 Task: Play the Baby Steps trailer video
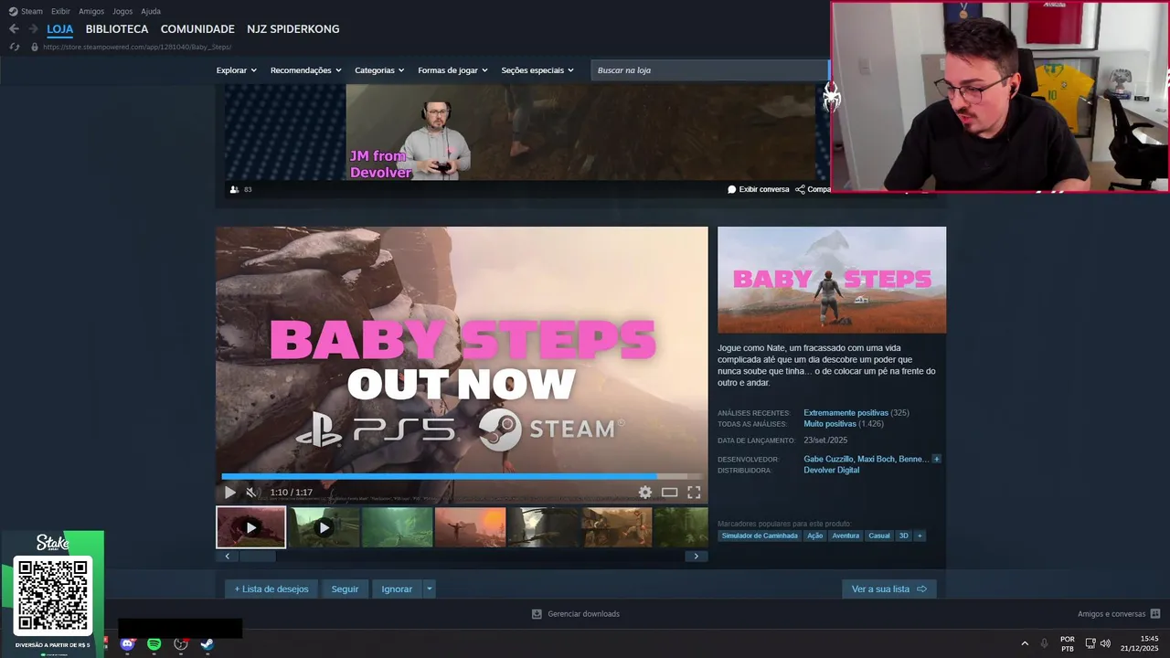pos(229,493)
